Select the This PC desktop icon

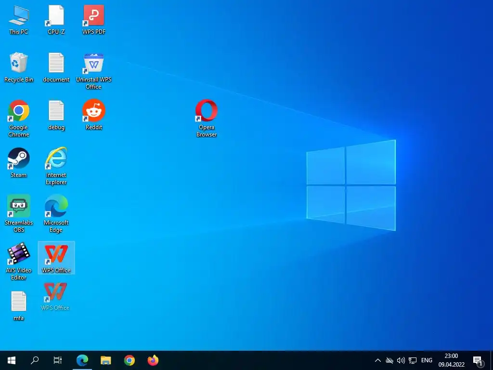tap(19, 20)
